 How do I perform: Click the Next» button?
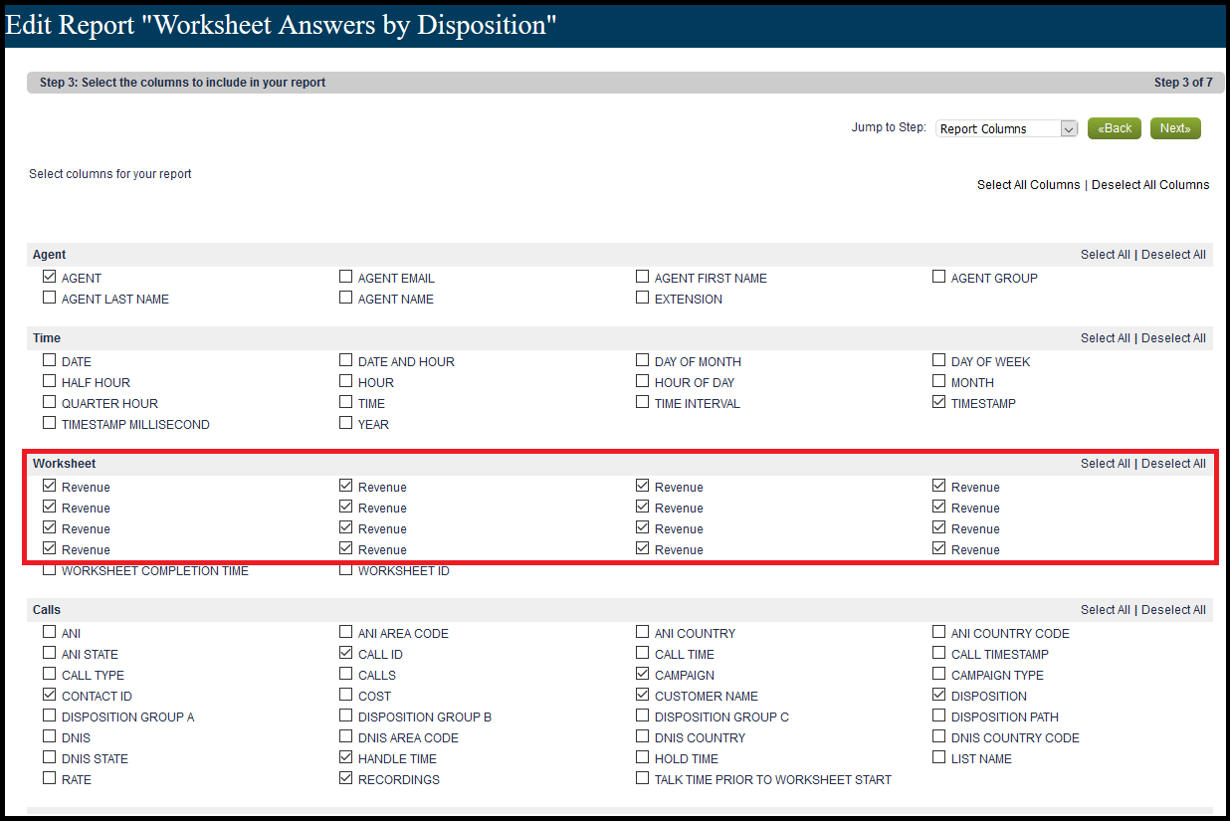[x=1175, y=128]
